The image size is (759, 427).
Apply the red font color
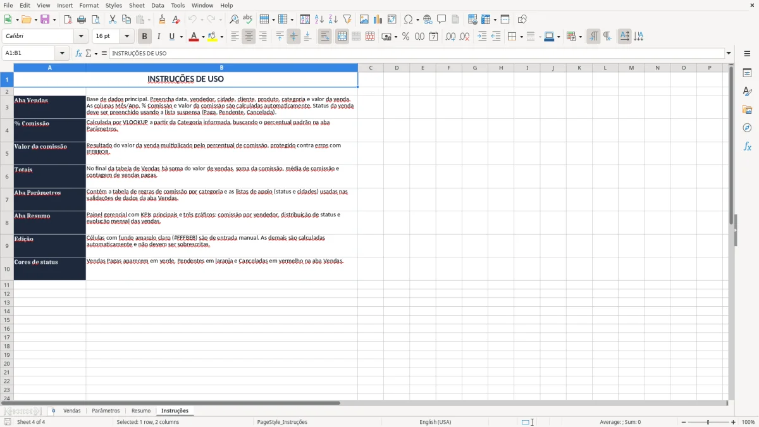pos(194,37)
